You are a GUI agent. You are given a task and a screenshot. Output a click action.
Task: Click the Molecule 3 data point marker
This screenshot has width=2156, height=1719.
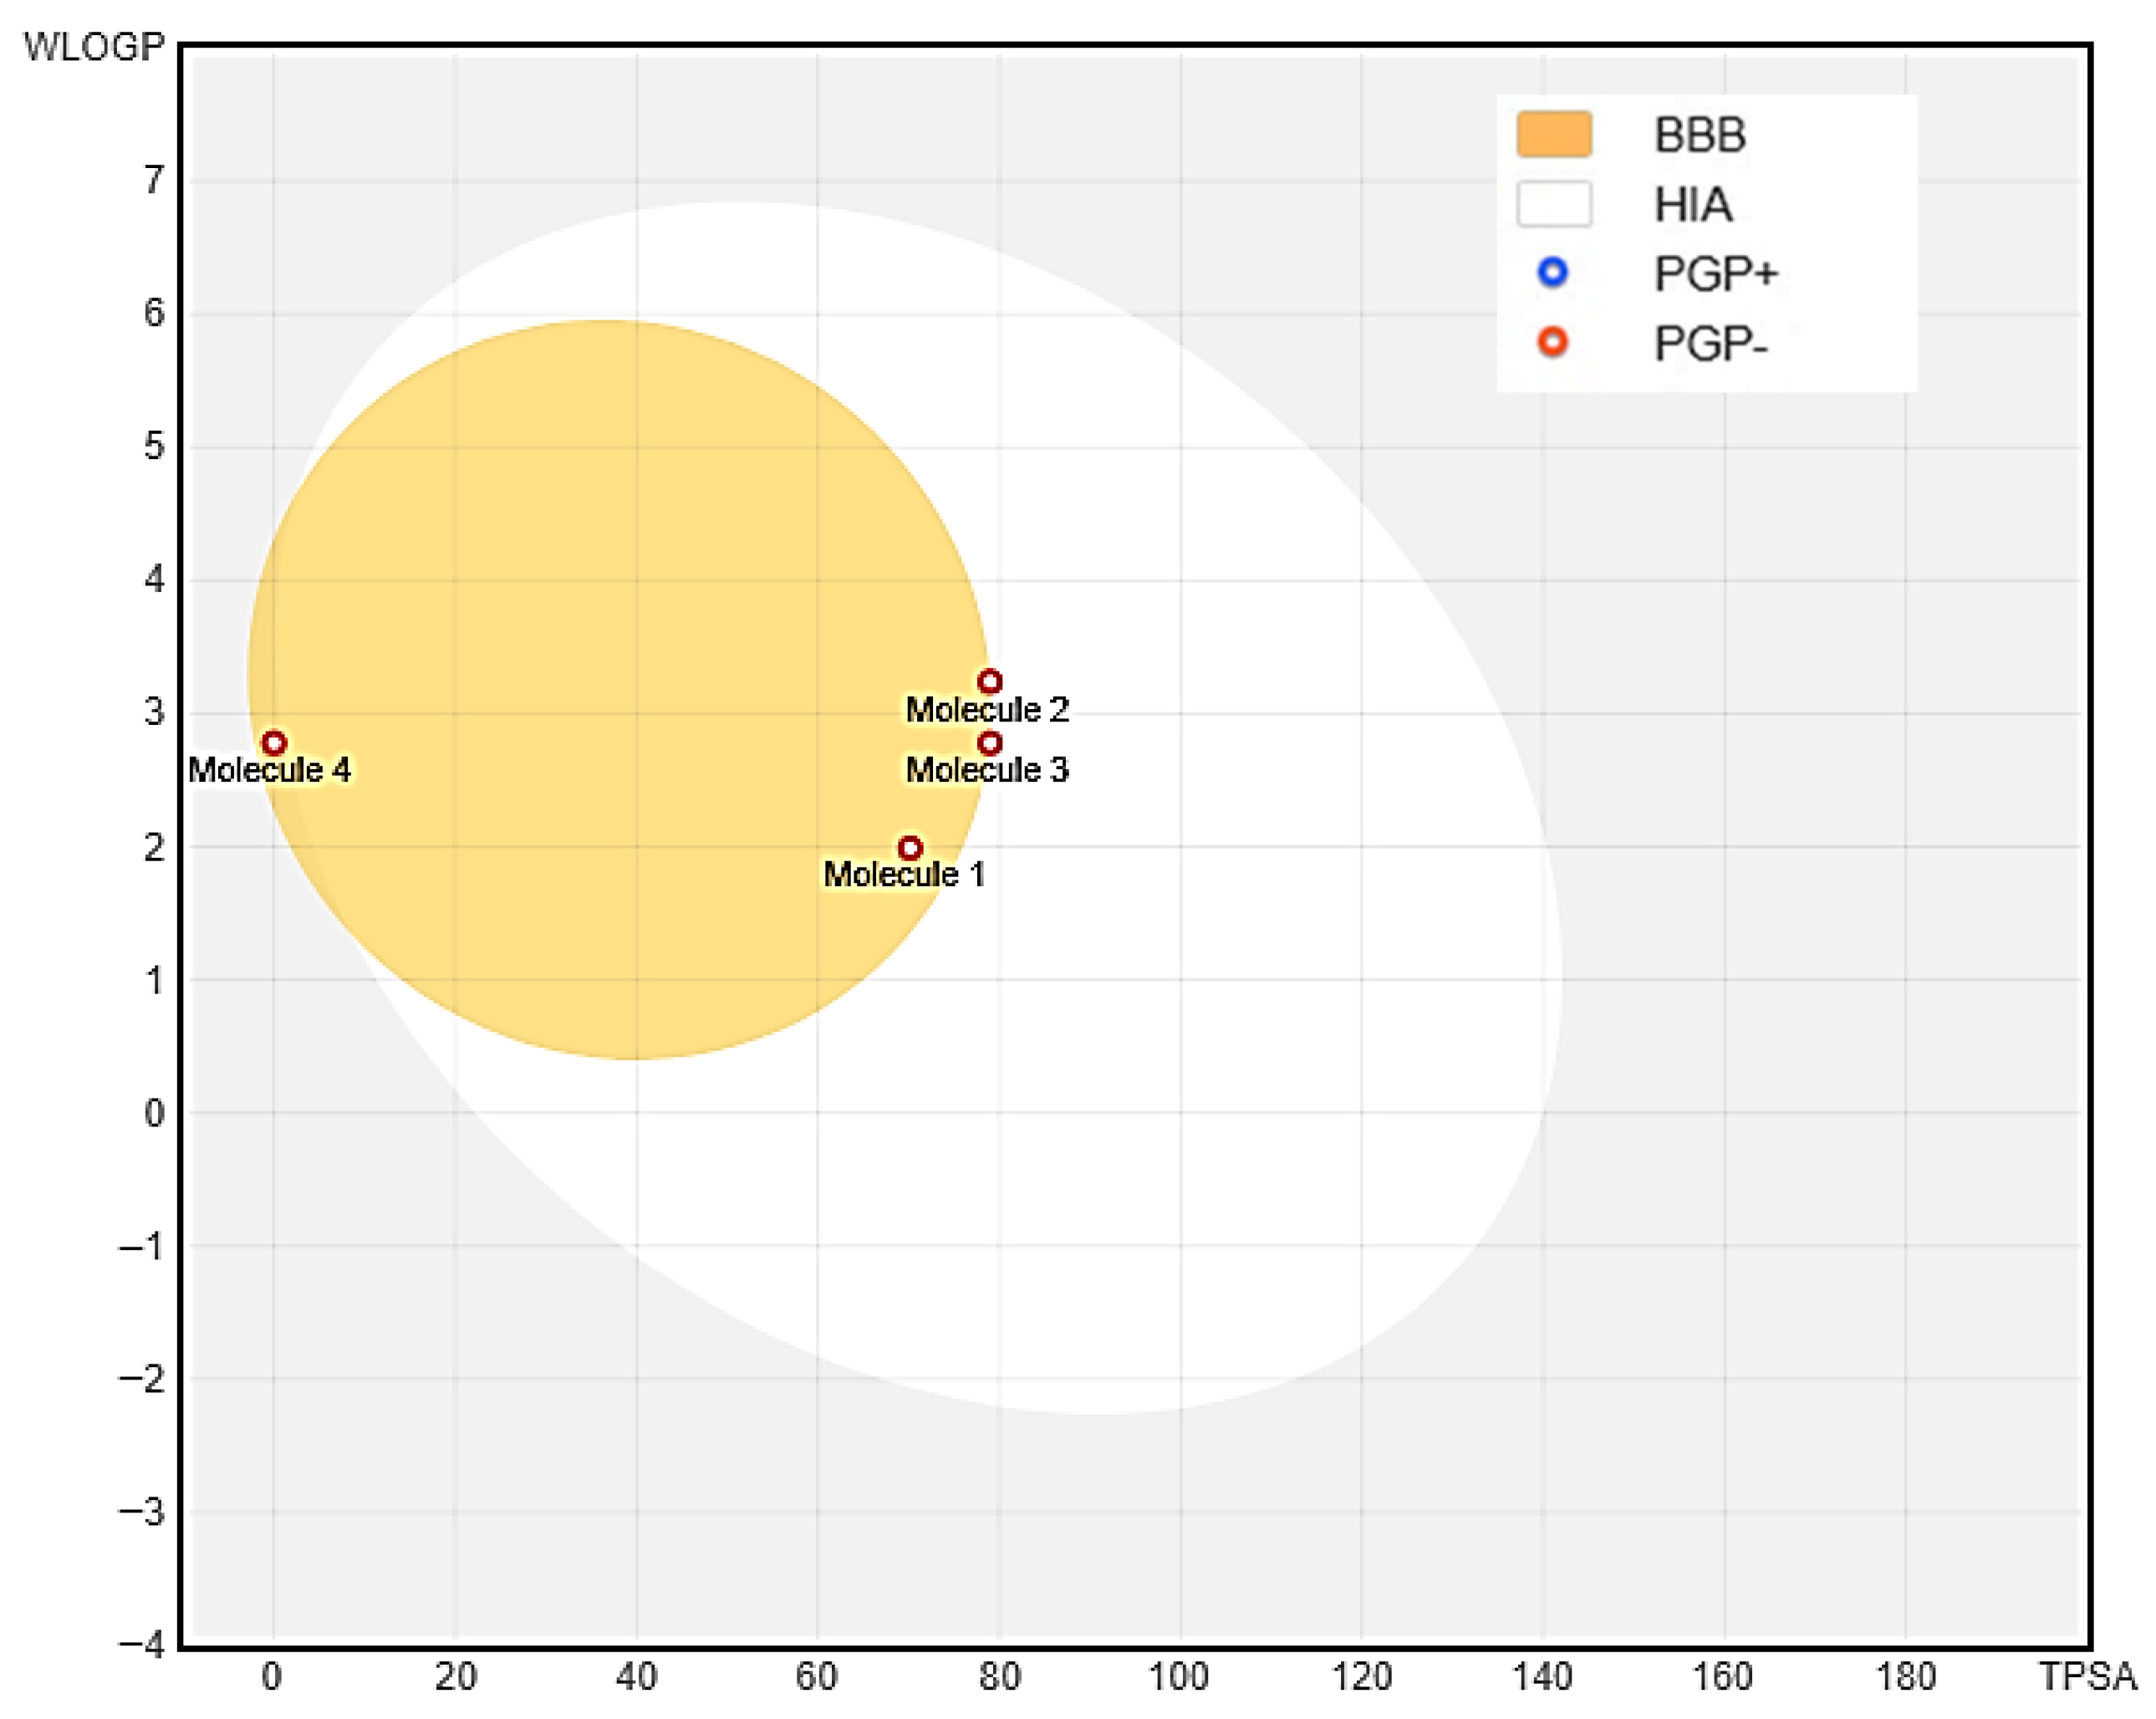coord(989,743)
